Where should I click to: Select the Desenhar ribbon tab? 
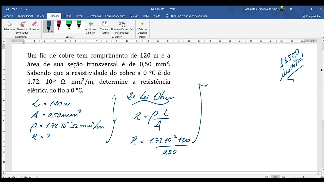[x=54, y=16]
